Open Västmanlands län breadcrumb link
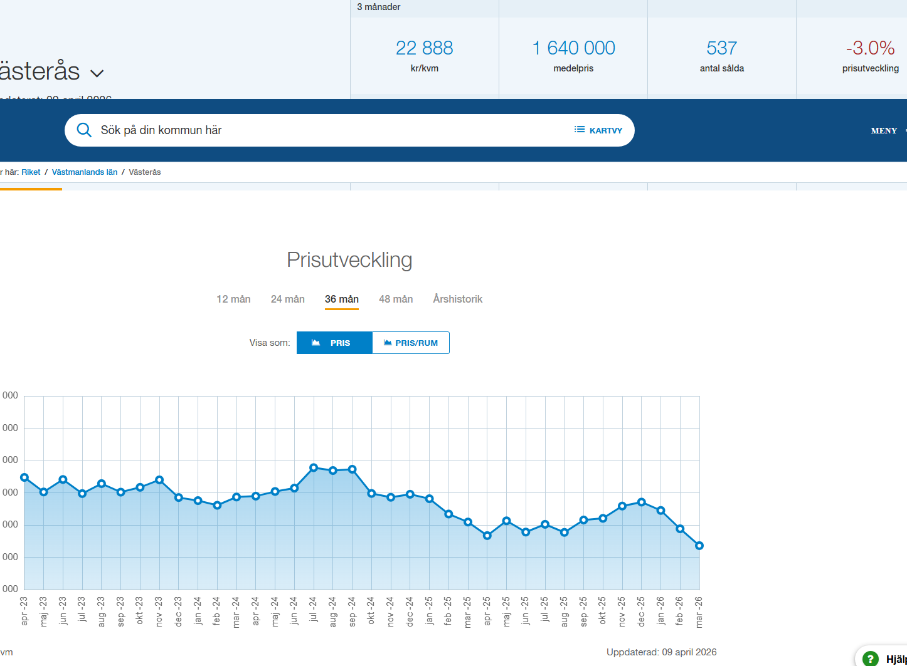 pos(85,172)
